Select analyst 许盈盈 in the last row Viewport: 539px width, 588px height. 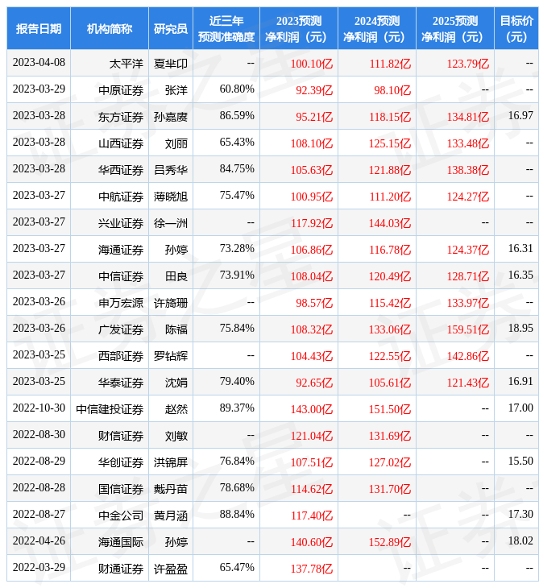pos(171,568)
